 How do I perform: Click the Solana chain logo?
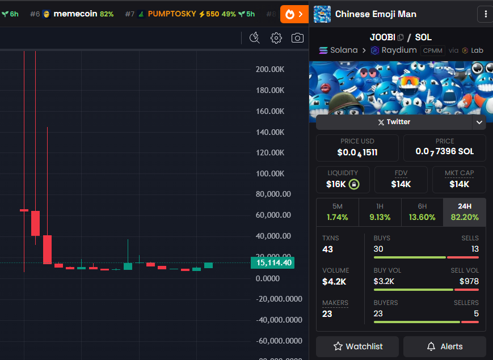pos(323,50)
